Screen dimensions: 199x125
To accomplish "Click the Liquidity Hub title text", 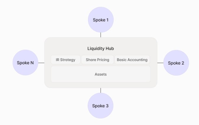I will coord(101,48).
